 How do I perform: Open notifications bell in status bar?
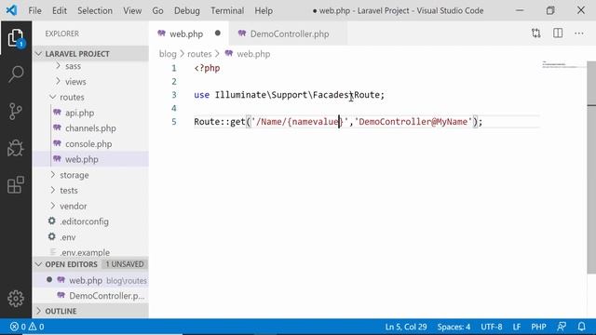[581, 327]
